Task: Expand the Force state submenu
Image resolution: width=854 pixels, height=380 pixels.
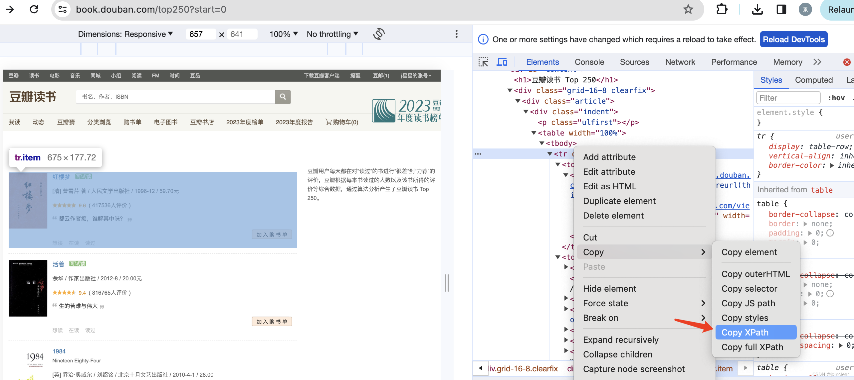Action: click(x=644, y=303)
